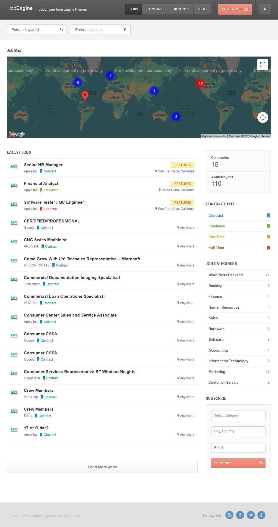Open the map cluster marker labeled 15
Image resolution: width=278 pixels, height=527 pixels.
click(x=201, y=83)
